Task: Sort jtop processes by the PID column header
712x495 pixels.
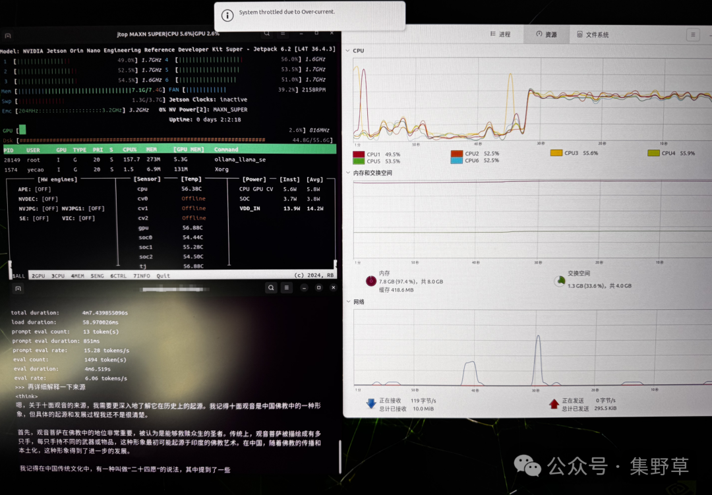Action: (x=9, y=150)
